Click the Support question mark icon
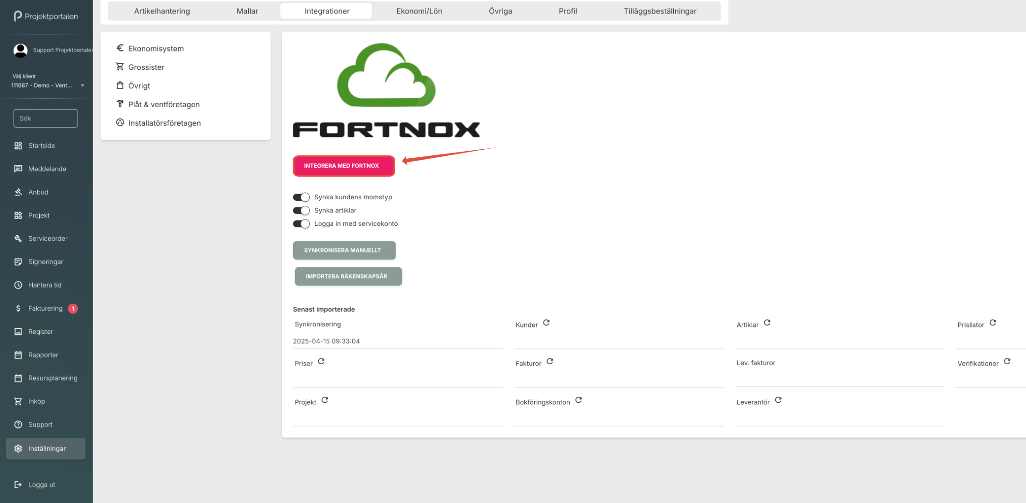This screenshot has height=503, width=1026. pos(18,424)
